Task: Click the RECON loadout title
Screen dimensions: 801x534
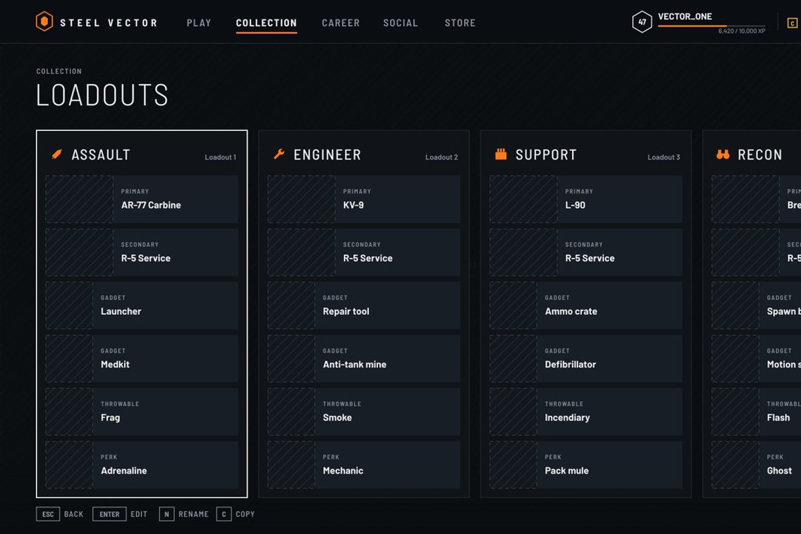Action: [760, 155]
